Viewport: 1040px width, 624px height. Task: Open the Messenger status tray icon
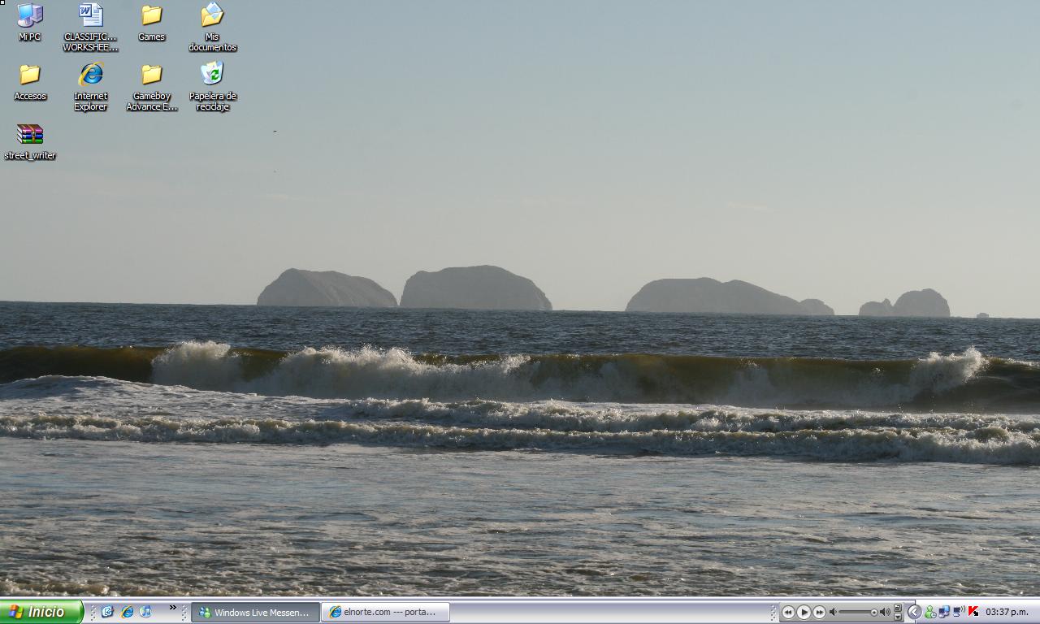coord(930,612)
